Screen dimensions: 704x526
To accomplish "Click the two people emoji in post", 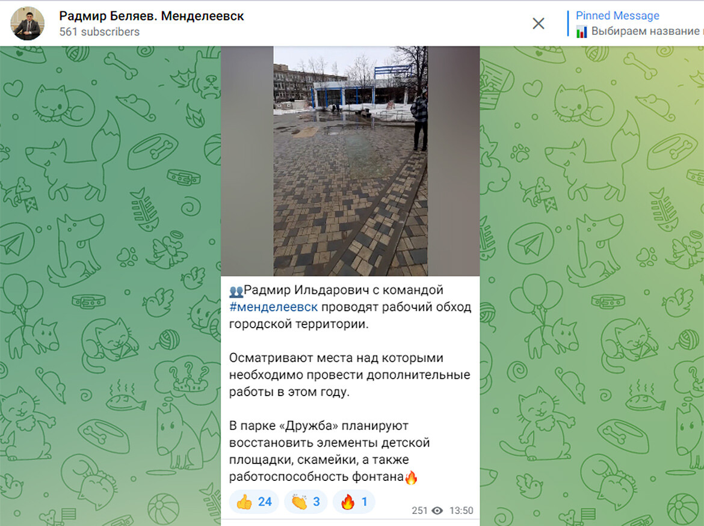I will click(x=236, y=291).
